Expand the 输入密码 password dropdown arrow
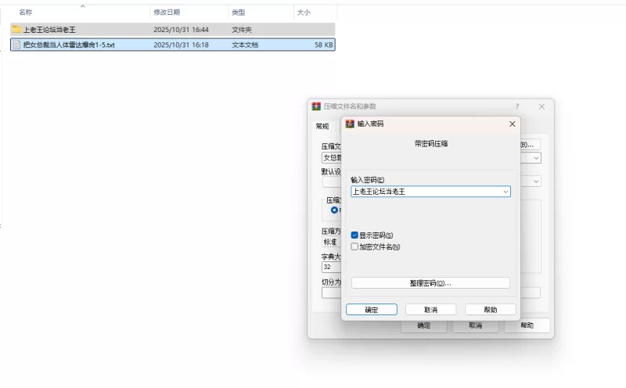 [505, 191]
